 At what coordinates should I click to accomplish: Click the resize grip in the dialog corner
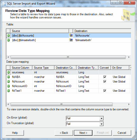tap(134, 137)
